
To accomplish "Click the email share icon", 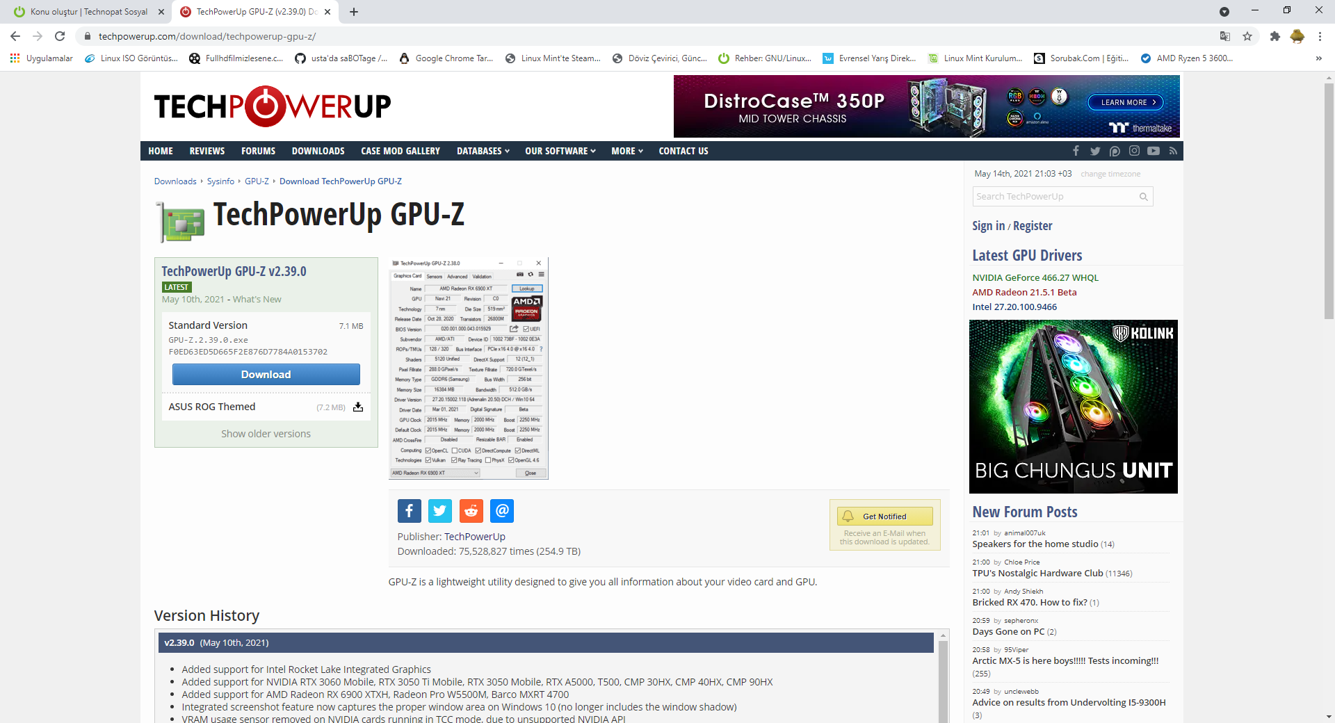I will point(502,511).
